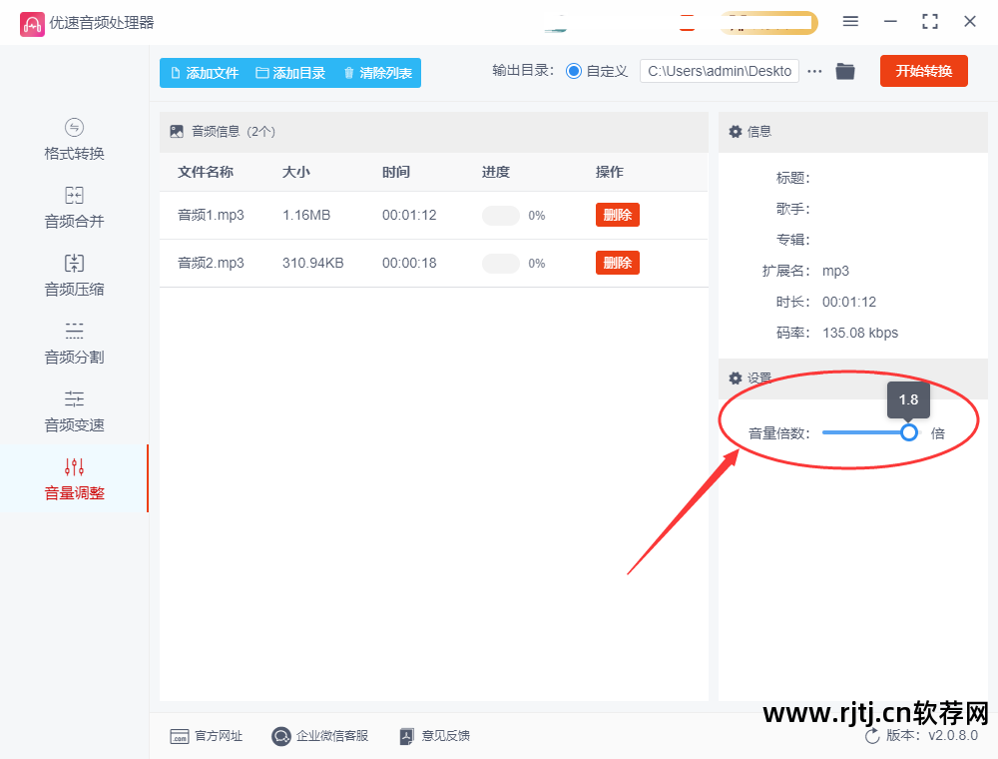Click the folder icon on 添加目录

click(x=261, y=73)
